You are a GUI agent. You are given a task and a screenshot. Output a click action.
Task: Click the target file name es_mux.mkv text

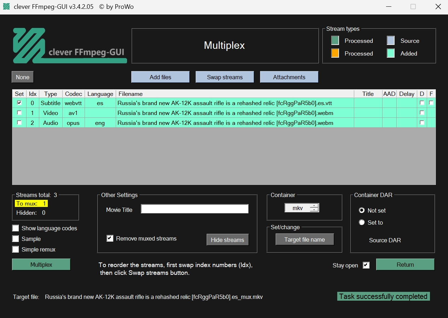154,297
